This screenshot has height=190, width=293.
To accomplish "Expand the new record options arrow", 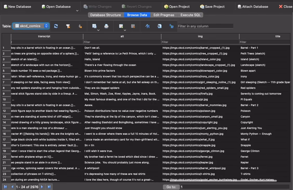I will click(125, 30).
